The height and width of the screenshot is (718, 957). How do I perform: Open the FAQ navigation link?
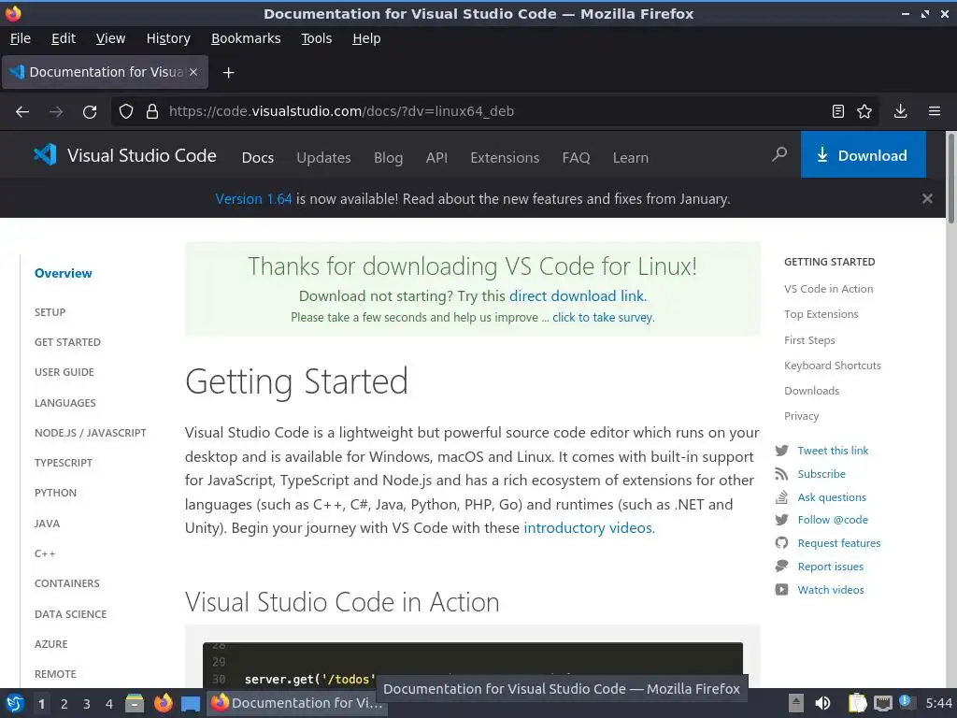(576, 157)
